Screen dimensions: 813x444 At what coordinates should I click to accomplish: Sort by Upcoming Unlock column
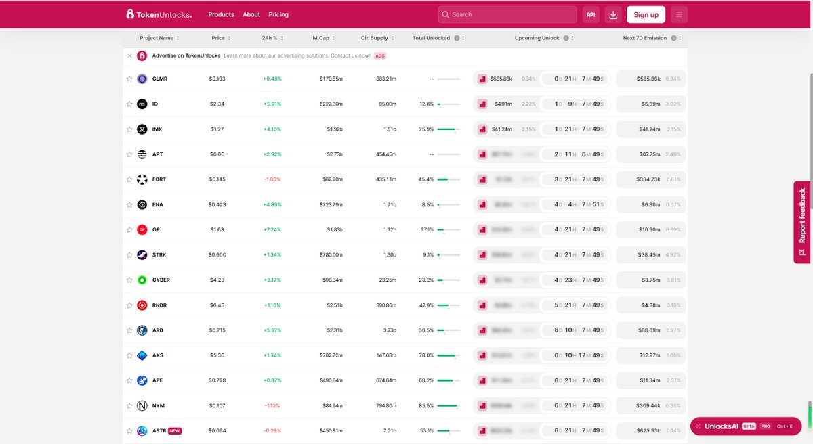coord(544,38)
